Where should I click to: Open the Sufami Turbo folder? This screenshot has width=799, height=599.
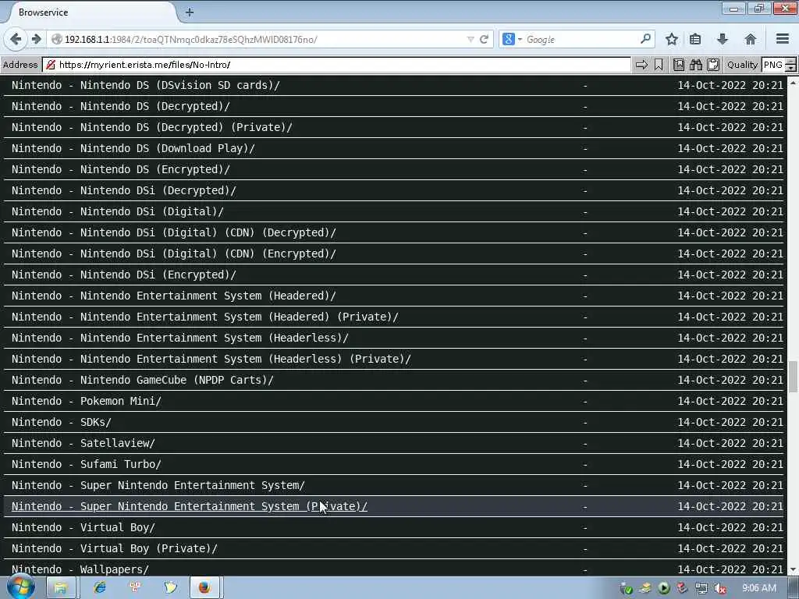tap(86, 464)
